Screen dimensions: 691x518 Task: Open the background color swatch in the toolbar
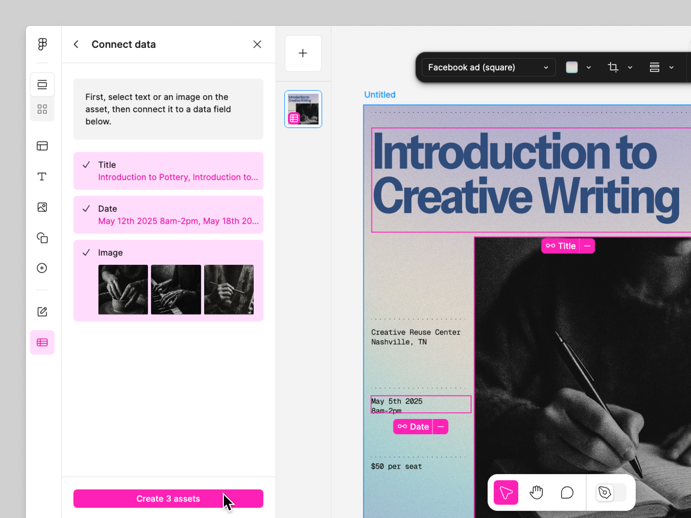(x=572, y=67)
